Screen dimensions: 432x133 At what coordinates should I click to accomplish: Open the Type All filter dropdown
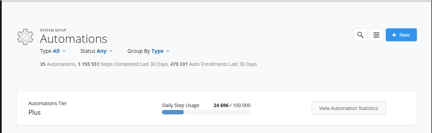[x=53, y=51]
